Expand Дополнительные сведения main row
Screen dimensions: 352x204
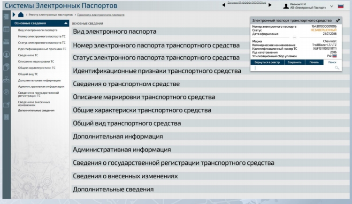tap(210, 189)
